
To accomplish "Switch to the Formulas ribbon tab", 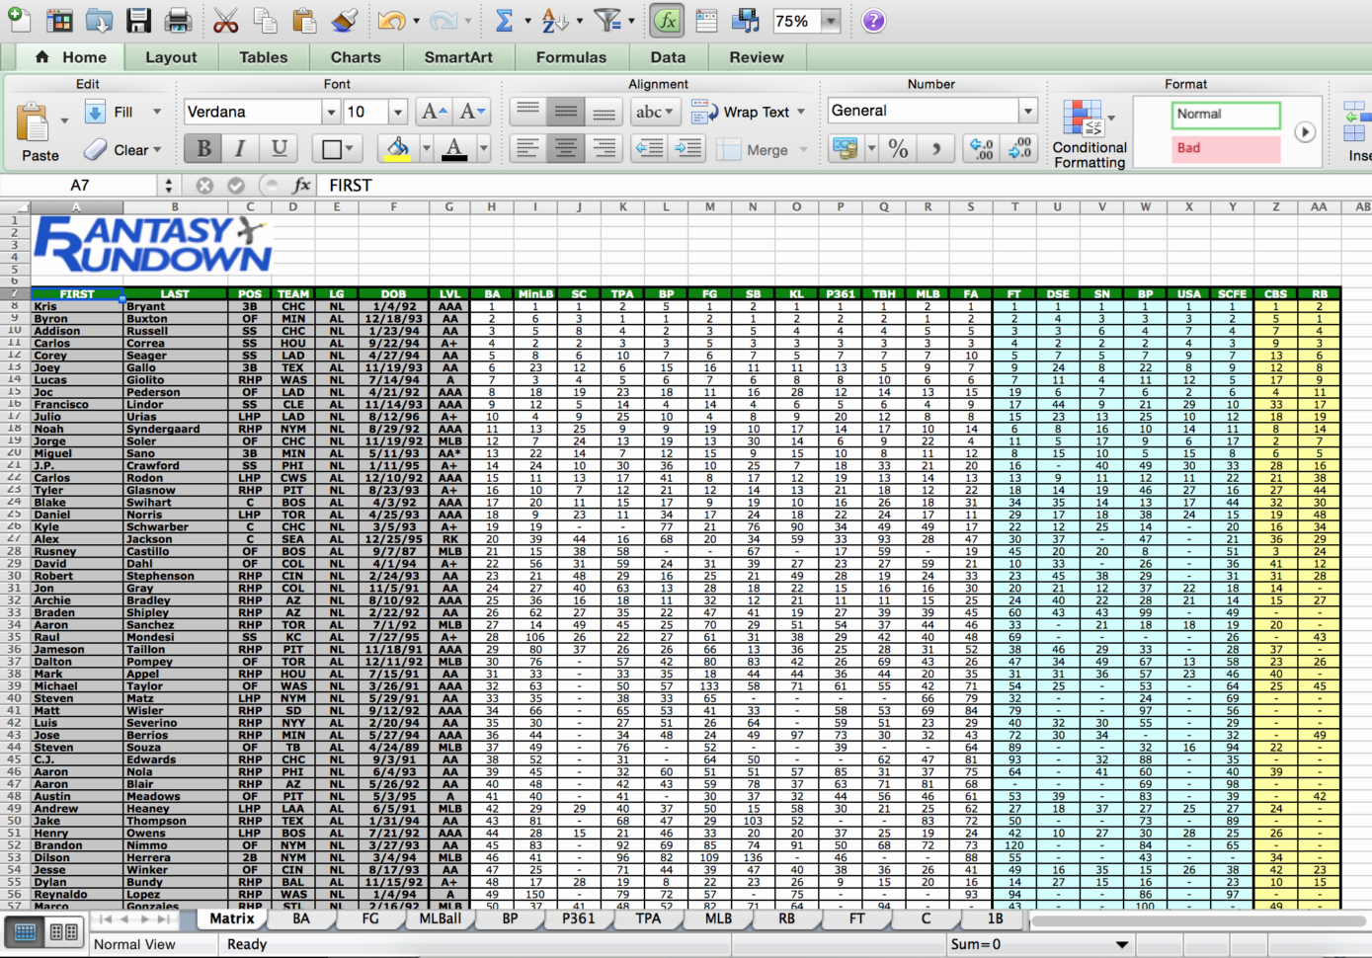I will pos(571,56).
